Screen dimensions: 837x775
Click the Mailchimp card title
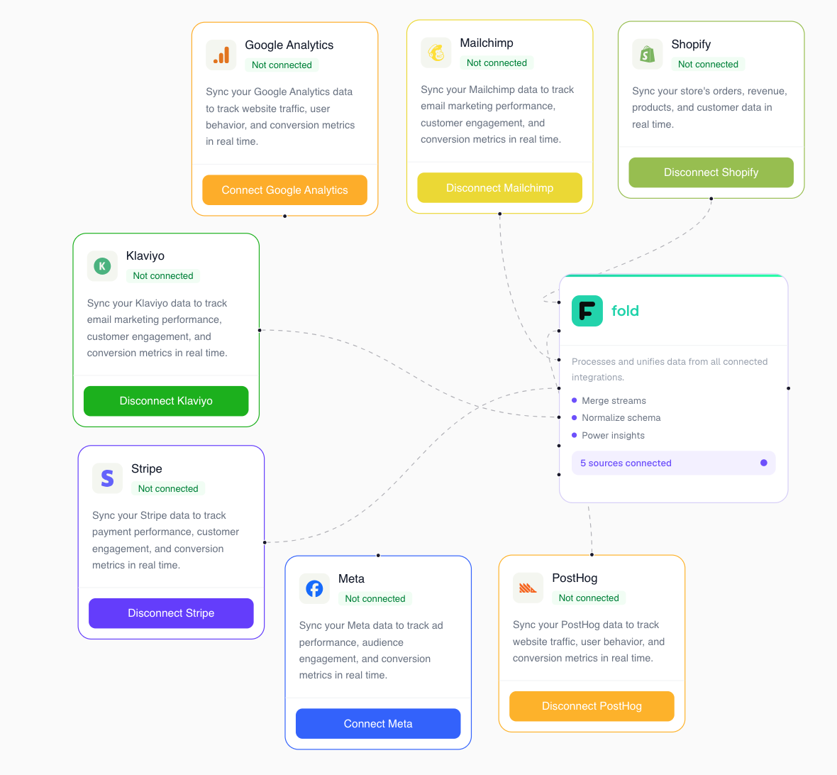point(487,43)
